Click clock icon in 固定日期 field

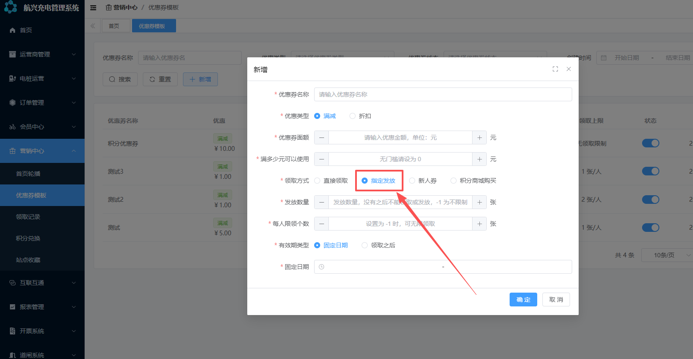coord(321,267)
